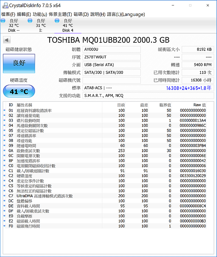217x257 pixels.
Task: Open the 功能(u) menu
Action: (40, 14)
